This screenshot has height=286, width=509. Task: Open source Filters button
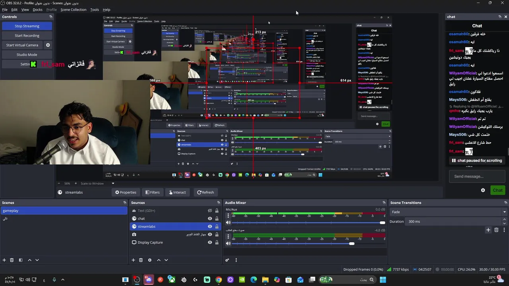(x=152, y=192)
